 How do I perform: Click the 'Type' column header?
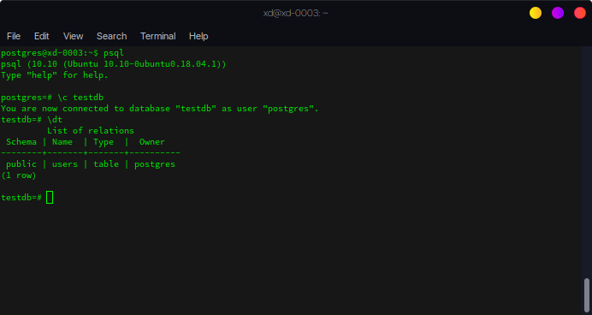pos(104,142)
